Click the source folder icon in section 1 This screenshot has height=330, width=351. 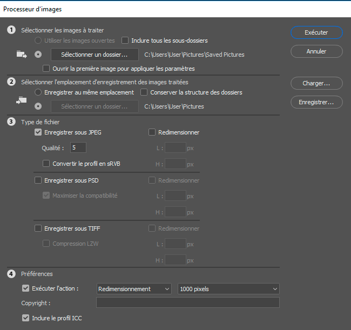tap(22, 54)
